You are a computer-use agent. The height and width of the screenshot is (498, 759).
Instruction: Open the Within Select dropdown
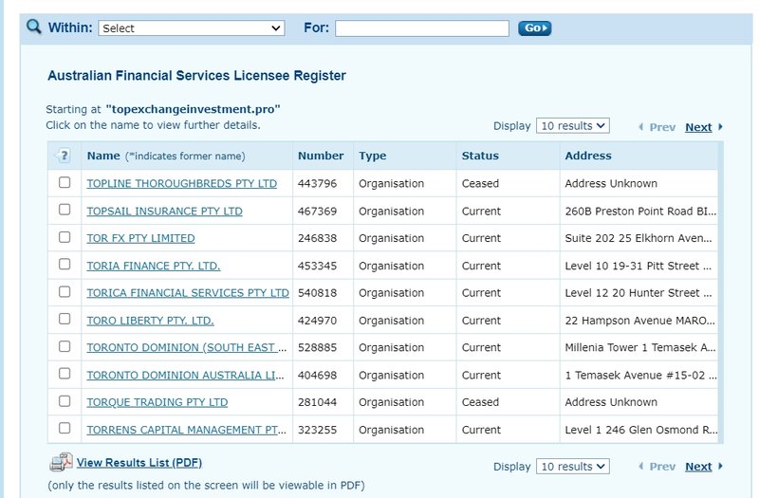(192, 28)
